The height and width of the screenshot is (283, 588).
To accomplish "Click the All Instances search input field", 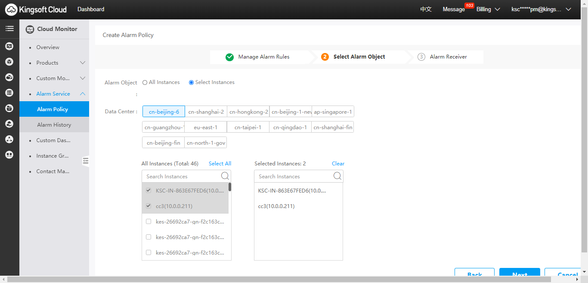I will coord(181,176).
